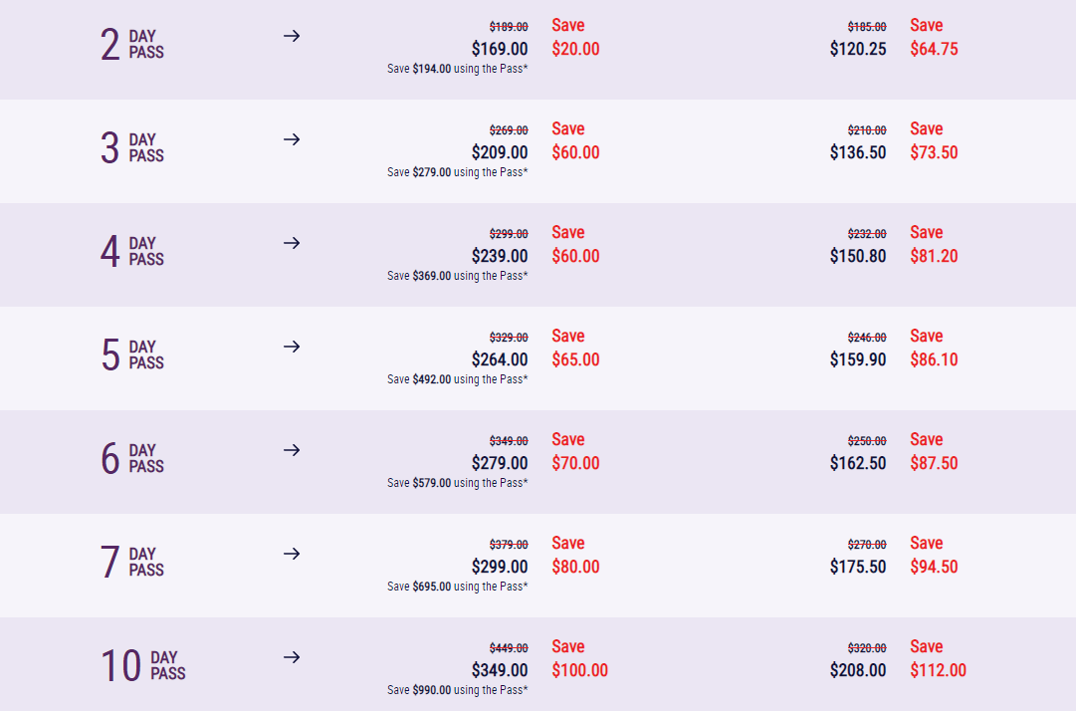The height and width of the screenshot is (711, 1076).
Task: Click the arrow icon beside 6 Day Pass
Action: tap(292, 450)
